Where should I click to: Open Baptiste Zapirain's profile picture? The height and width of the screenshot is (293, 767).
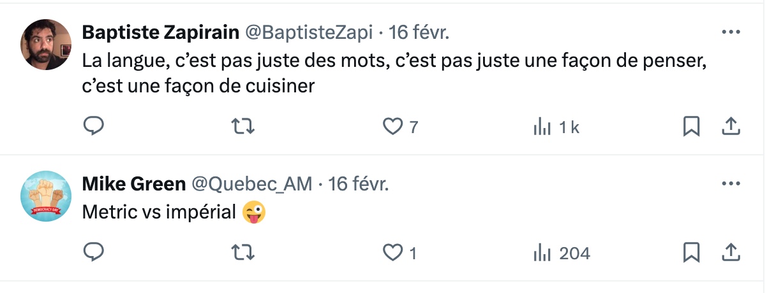46,45
